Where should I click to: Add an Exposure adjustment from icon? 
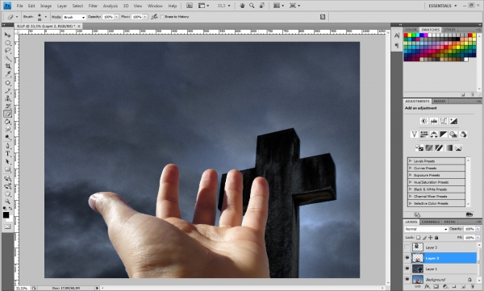453,121
